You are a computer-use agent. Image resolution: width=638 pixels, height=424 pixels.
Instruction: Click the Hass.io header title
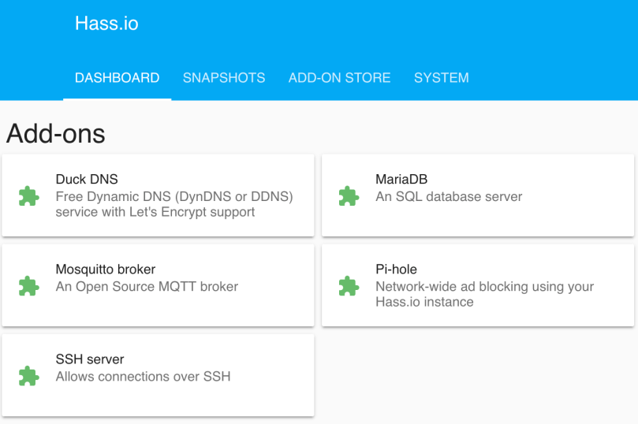coord(106,24)
